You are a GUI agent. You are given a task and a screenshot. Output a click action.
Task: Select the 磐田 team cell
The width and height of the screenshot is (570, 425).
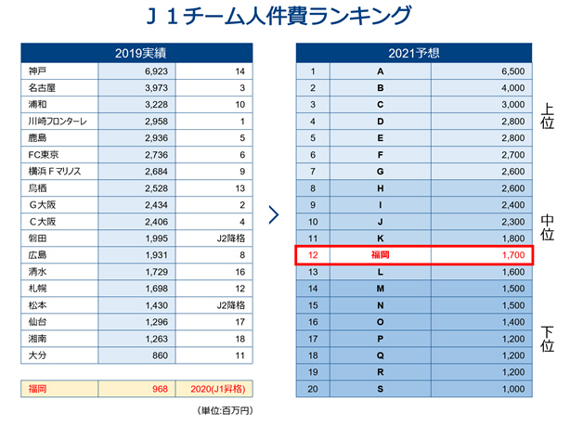59,238
